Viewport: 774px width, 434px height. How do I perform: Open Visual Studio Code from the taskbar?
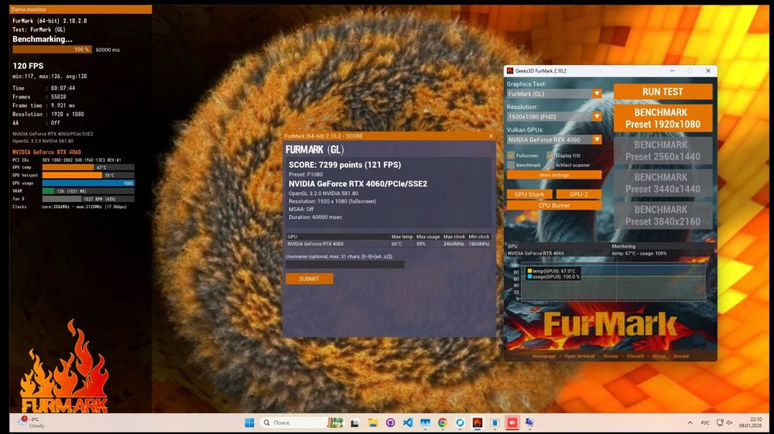point(408,422)
